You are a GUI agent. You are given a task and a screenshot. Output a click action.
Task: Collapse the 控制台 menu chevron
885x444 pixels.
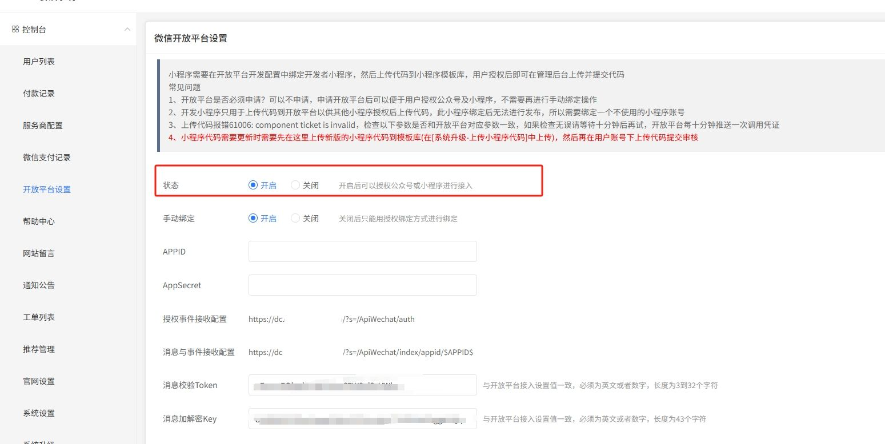127,29
